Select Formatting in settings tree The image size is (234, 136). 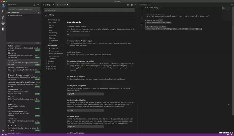(53, 33)
